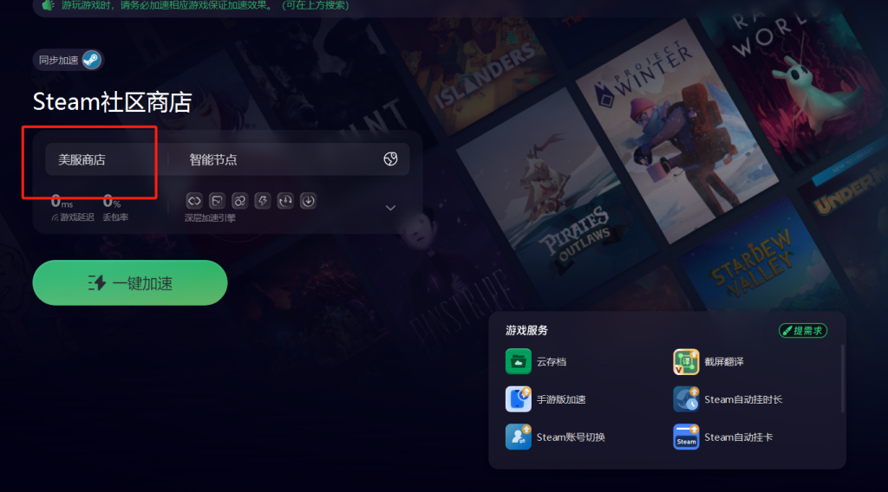Click the lightning bolt engine icon
The height and width of the screenshot is (492, 888).
(262, 201)
